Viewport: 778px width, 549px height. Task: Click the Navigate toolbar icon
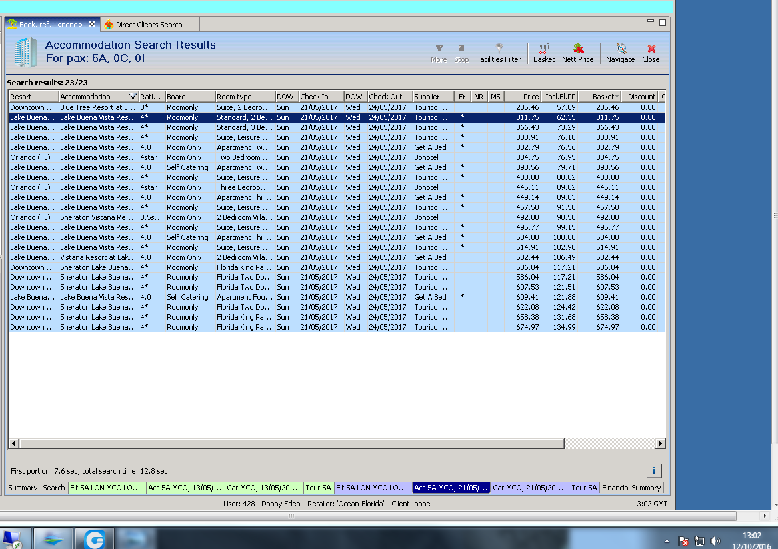coord(620,53)
